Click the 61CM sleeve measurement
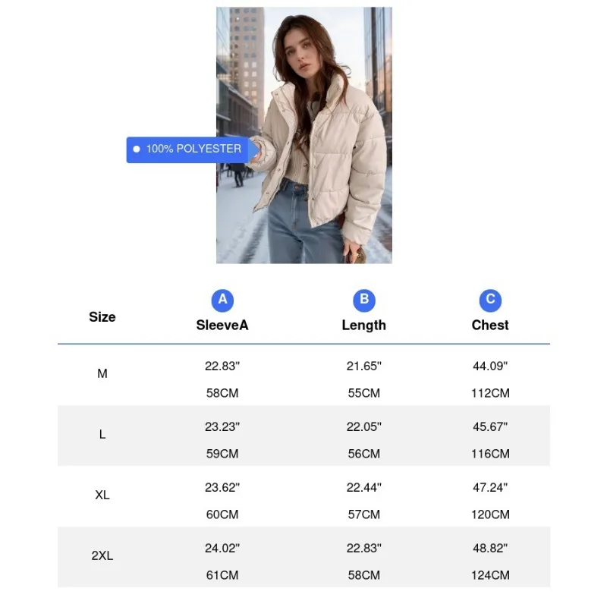The width and height of the screenshot is (607, 607). click(222, 575)
